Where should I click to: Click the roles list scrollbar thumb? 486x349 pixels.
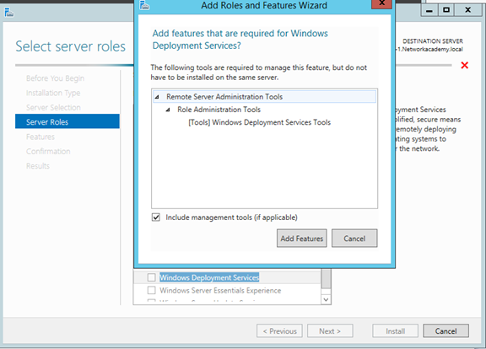click(x=326, y=279)
